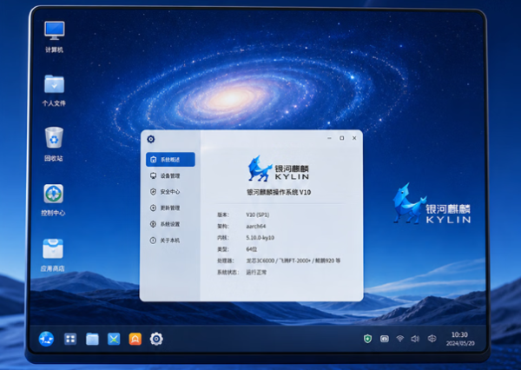Launch the blue X app in taskbar
This screenshot has width=521, height=370.
(x=114, y=339)
